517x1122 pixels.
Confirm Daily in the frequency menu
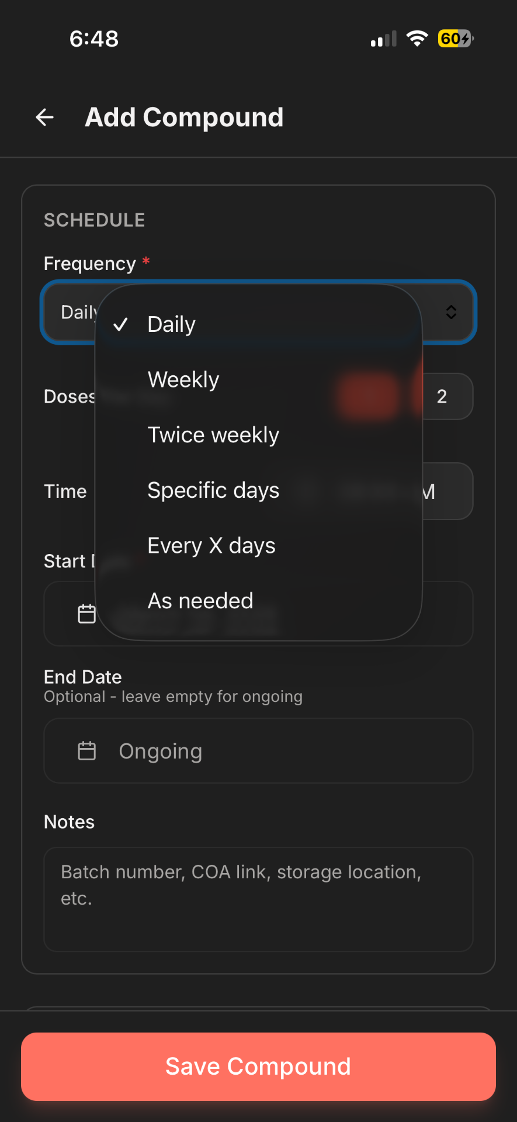coord(171,324)
